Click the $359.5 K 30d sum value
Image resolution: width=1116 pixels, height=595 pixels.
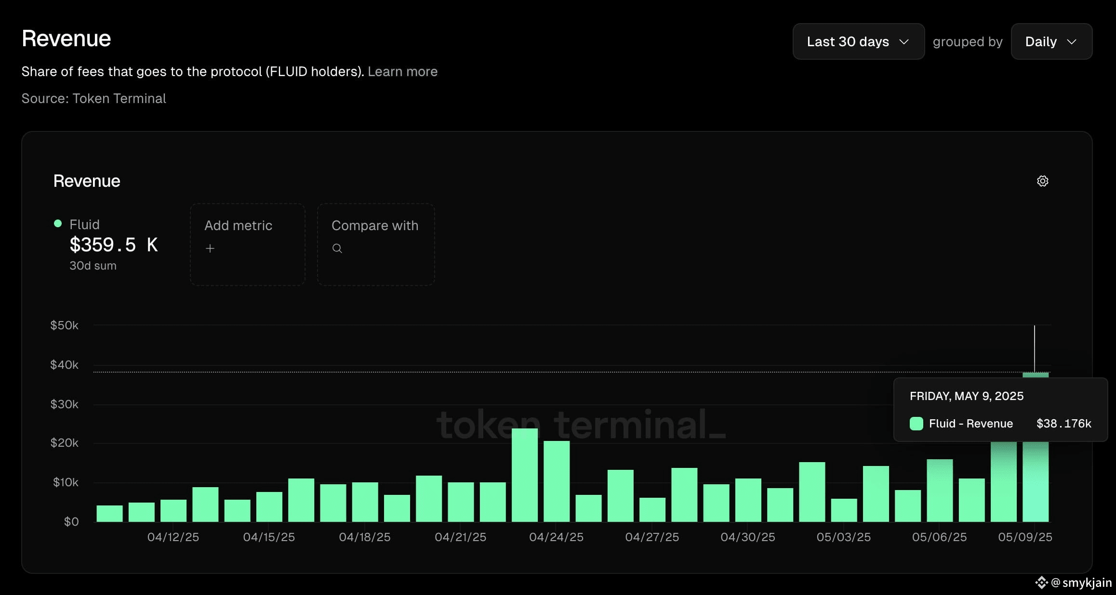click(114, 245)
